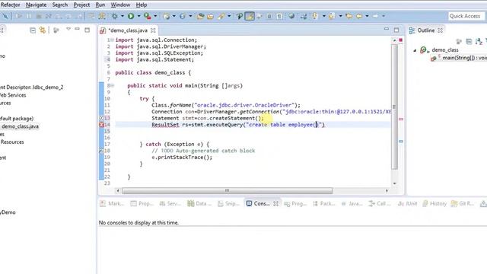Click New Java Package icon in toolbar
Image resolution: width=487 pixels, height=274 pixels.
tap(167, 16)
